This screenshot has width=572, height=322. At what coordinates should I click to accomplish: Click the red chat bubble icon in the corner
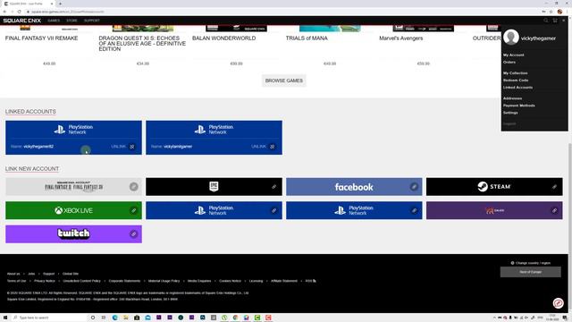pyautogui.click(x=558, y=303)
